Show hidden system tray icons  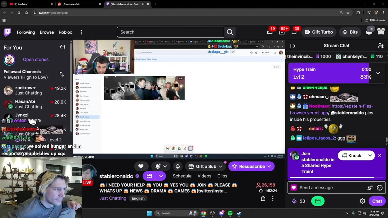point(347,213)
